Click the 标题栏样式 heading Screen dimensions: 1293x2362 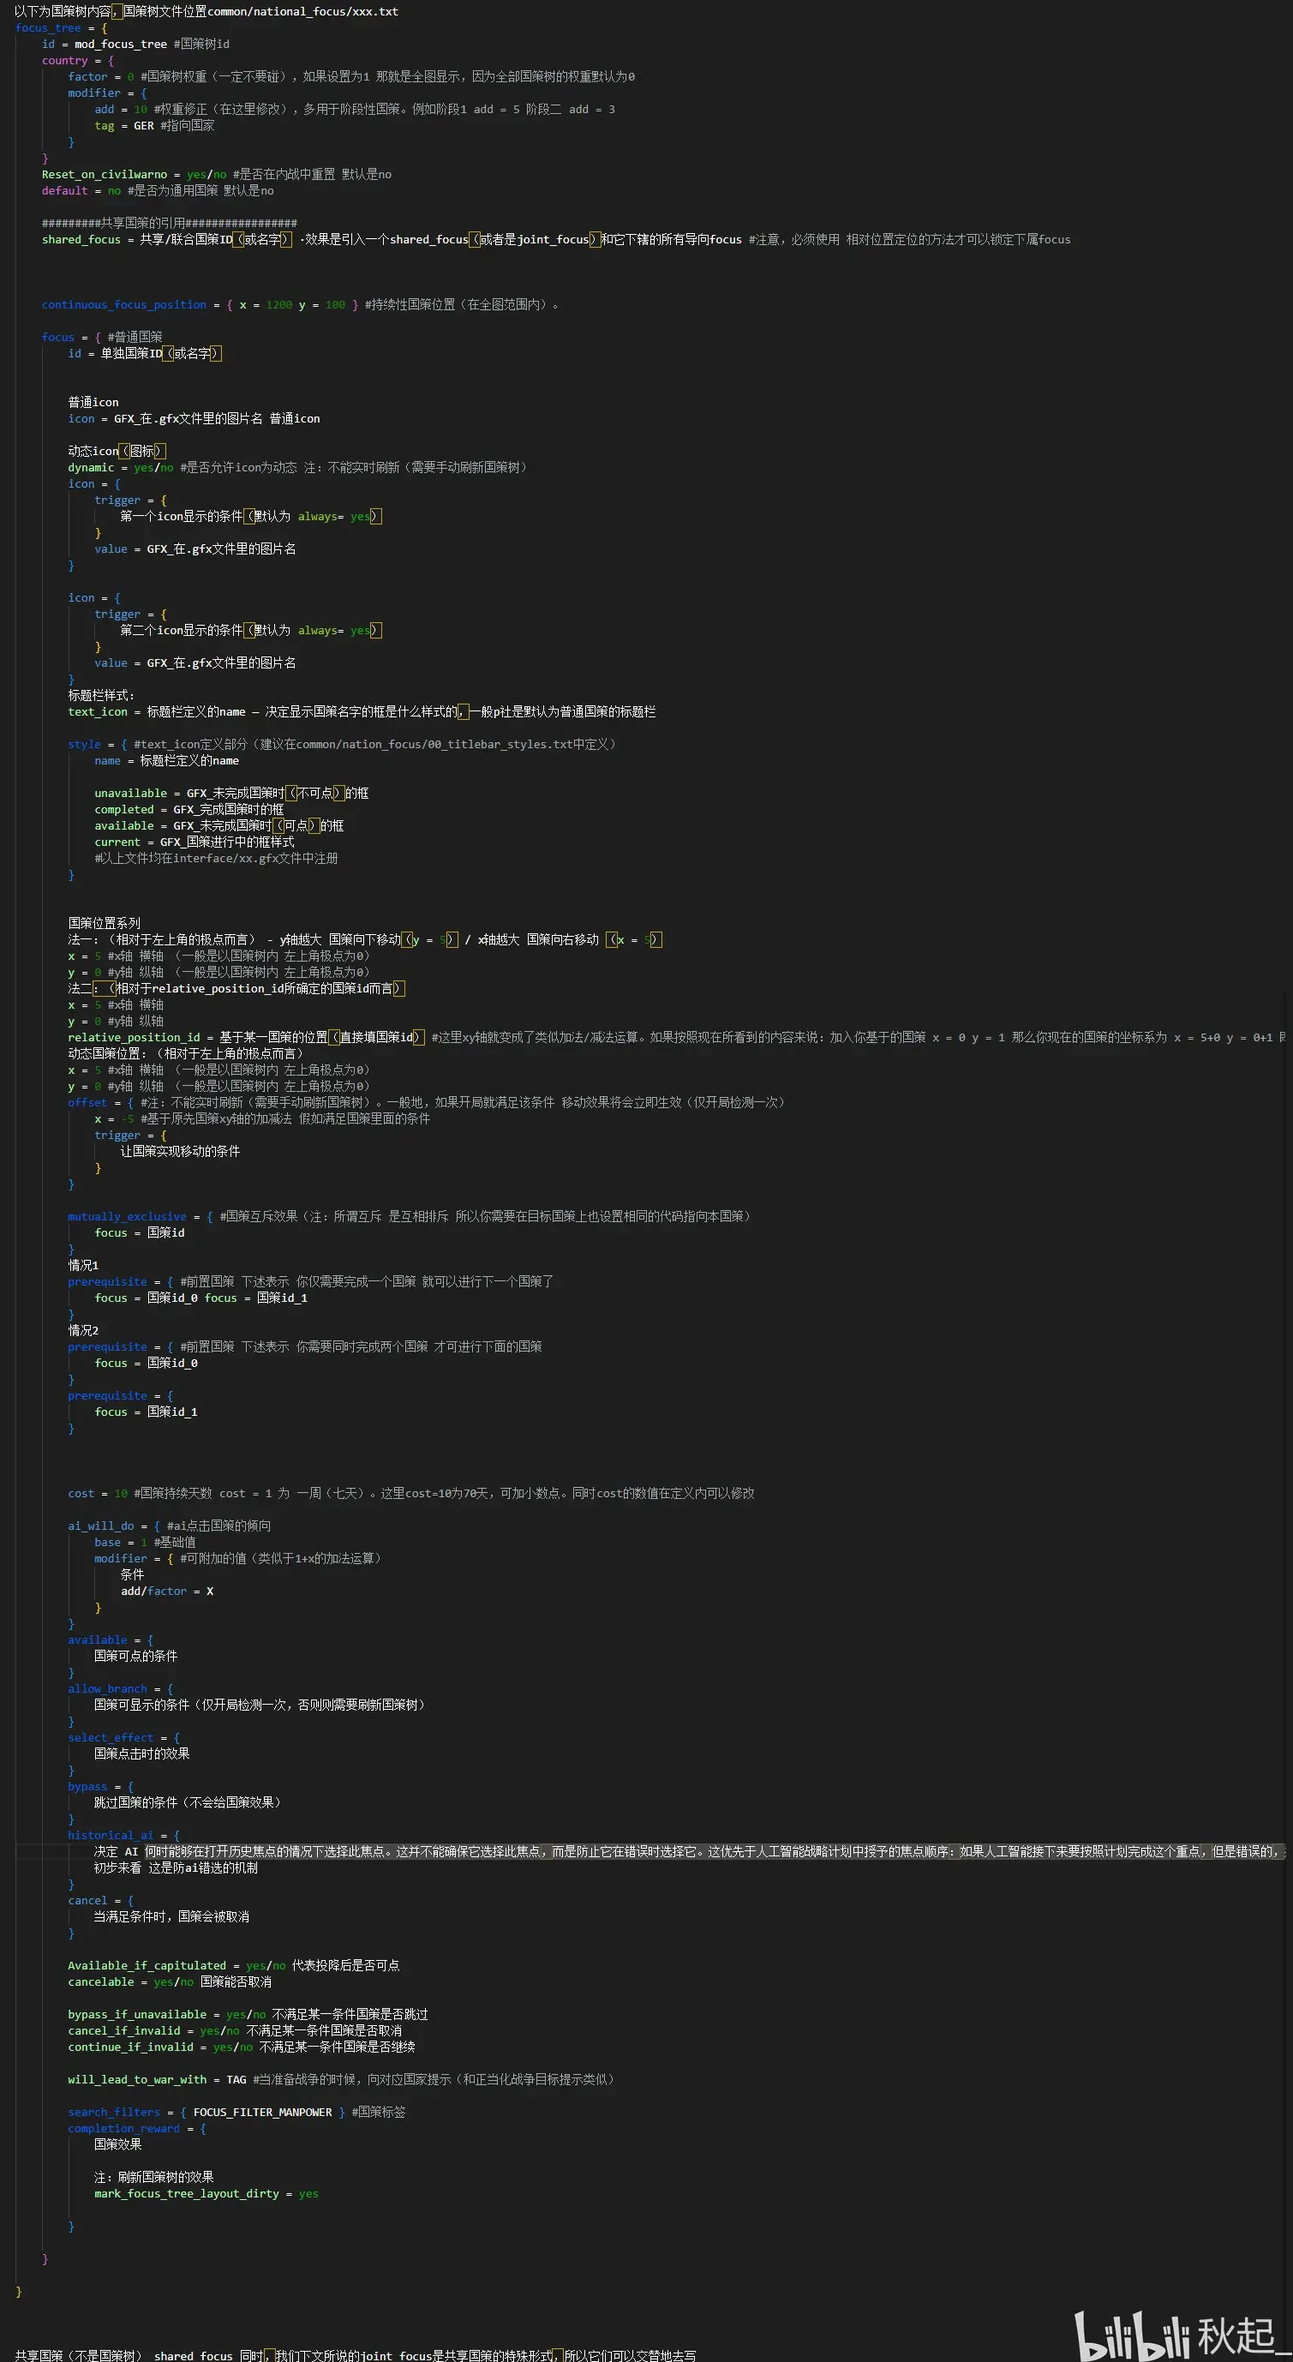point(101,695)
